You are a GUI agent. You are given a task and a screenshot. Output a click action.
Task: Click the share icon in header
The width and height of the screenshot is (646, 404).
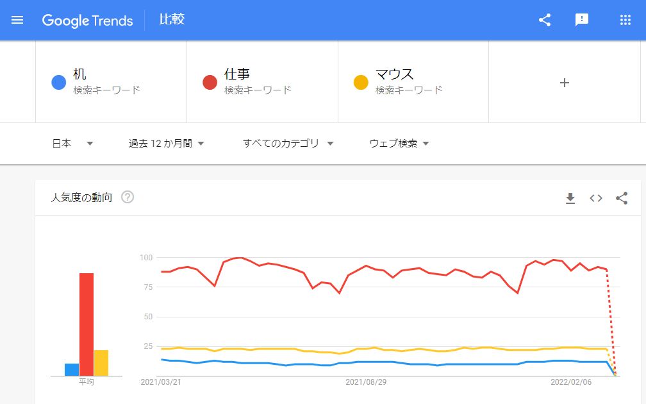(545, 20)
